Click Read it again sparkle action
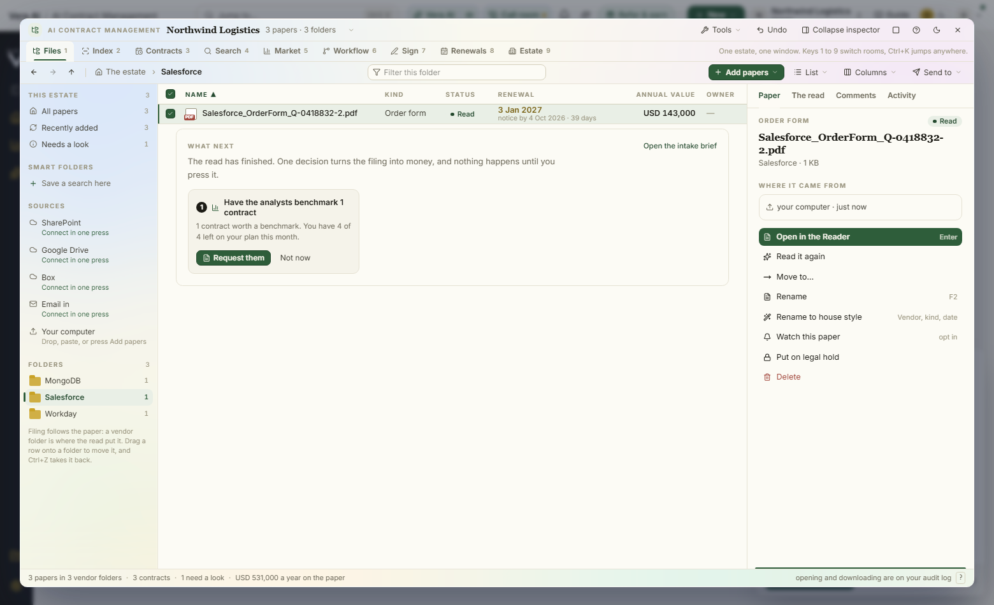This screenshot has width=994, height=605. point(860,257)
